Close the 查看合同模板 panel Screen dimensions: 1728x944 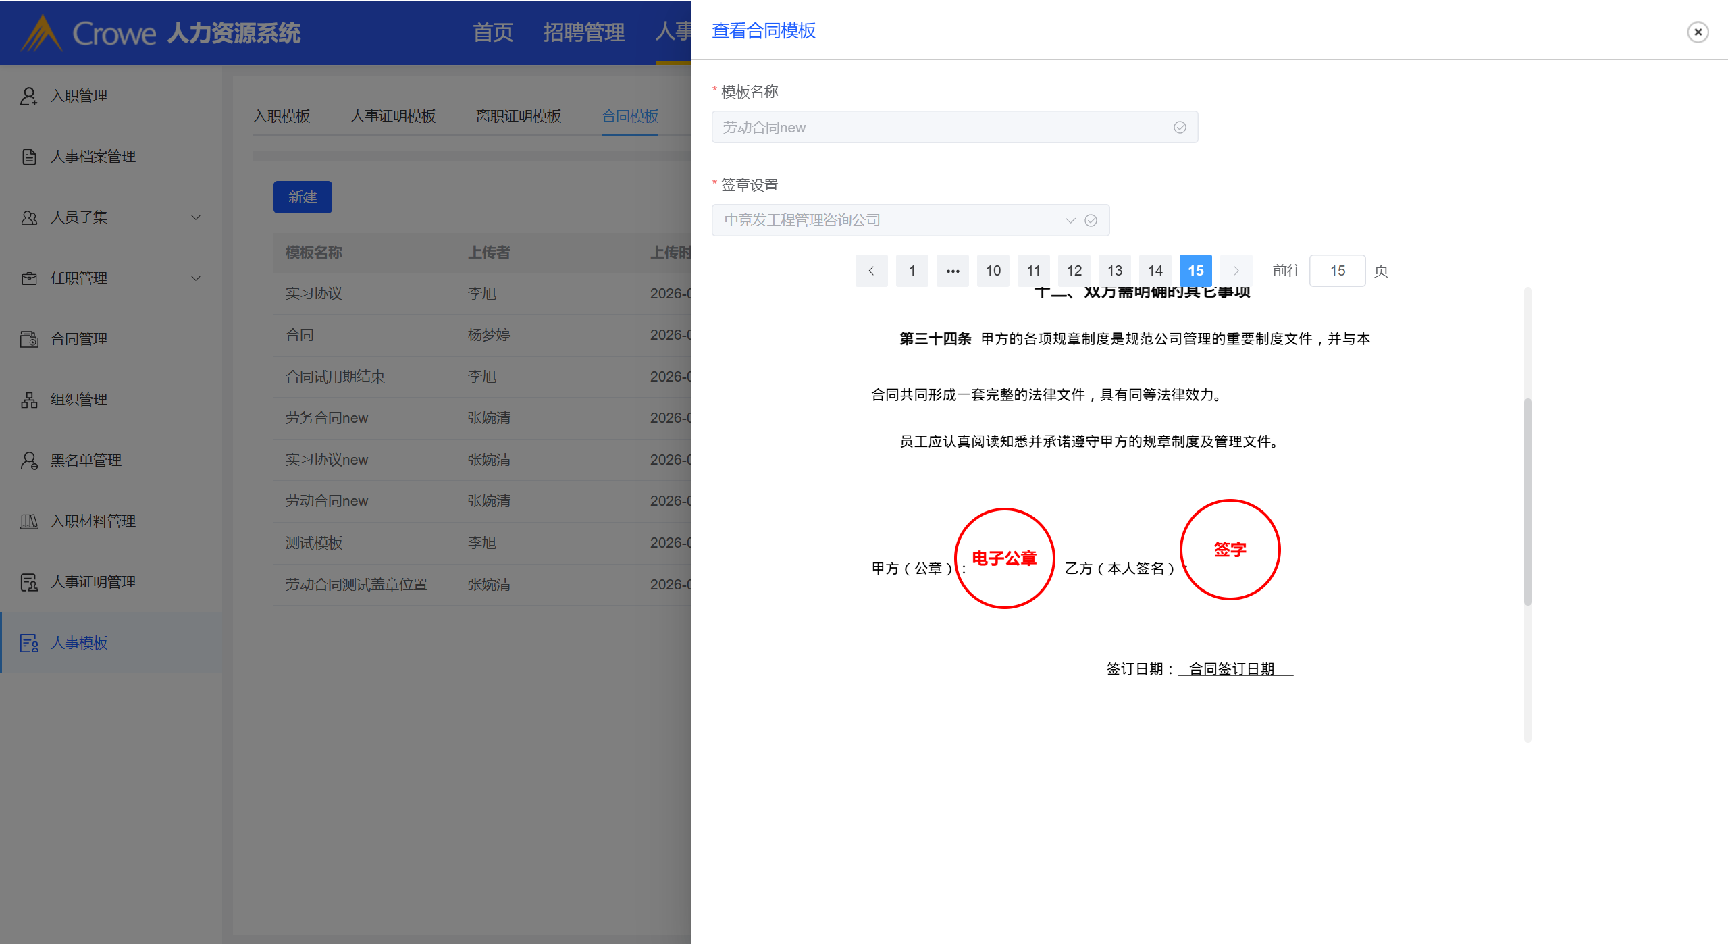click(x=1698, y=32)
